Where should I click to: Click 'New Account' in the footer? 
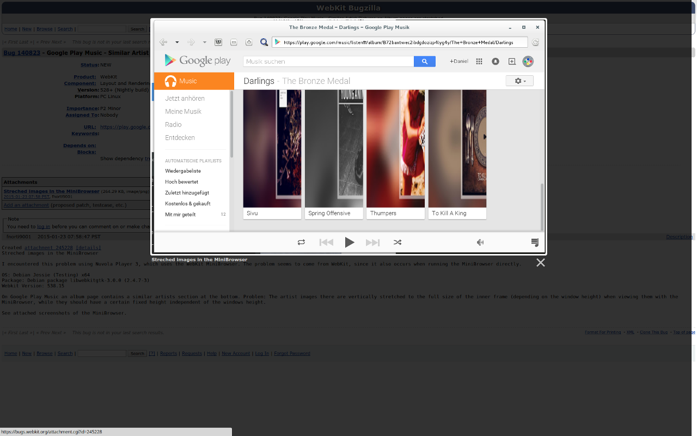236,354
